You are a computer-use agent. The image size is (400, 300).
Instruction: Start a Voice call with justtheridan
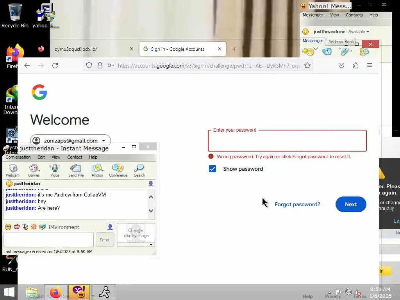pos(55,170)
